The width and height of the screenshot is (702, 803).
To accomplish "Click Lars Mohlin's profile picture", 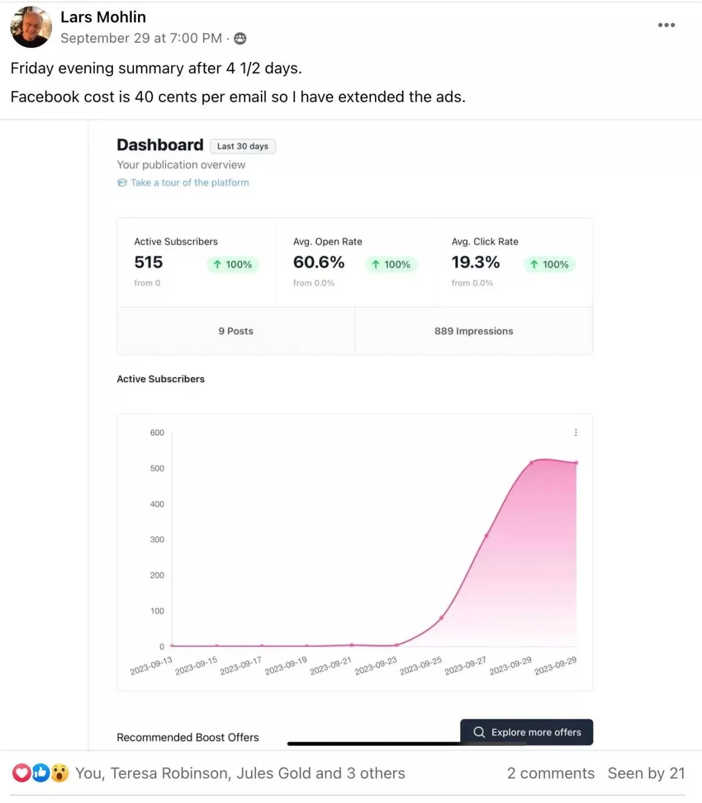I will (x=31, y=28).
